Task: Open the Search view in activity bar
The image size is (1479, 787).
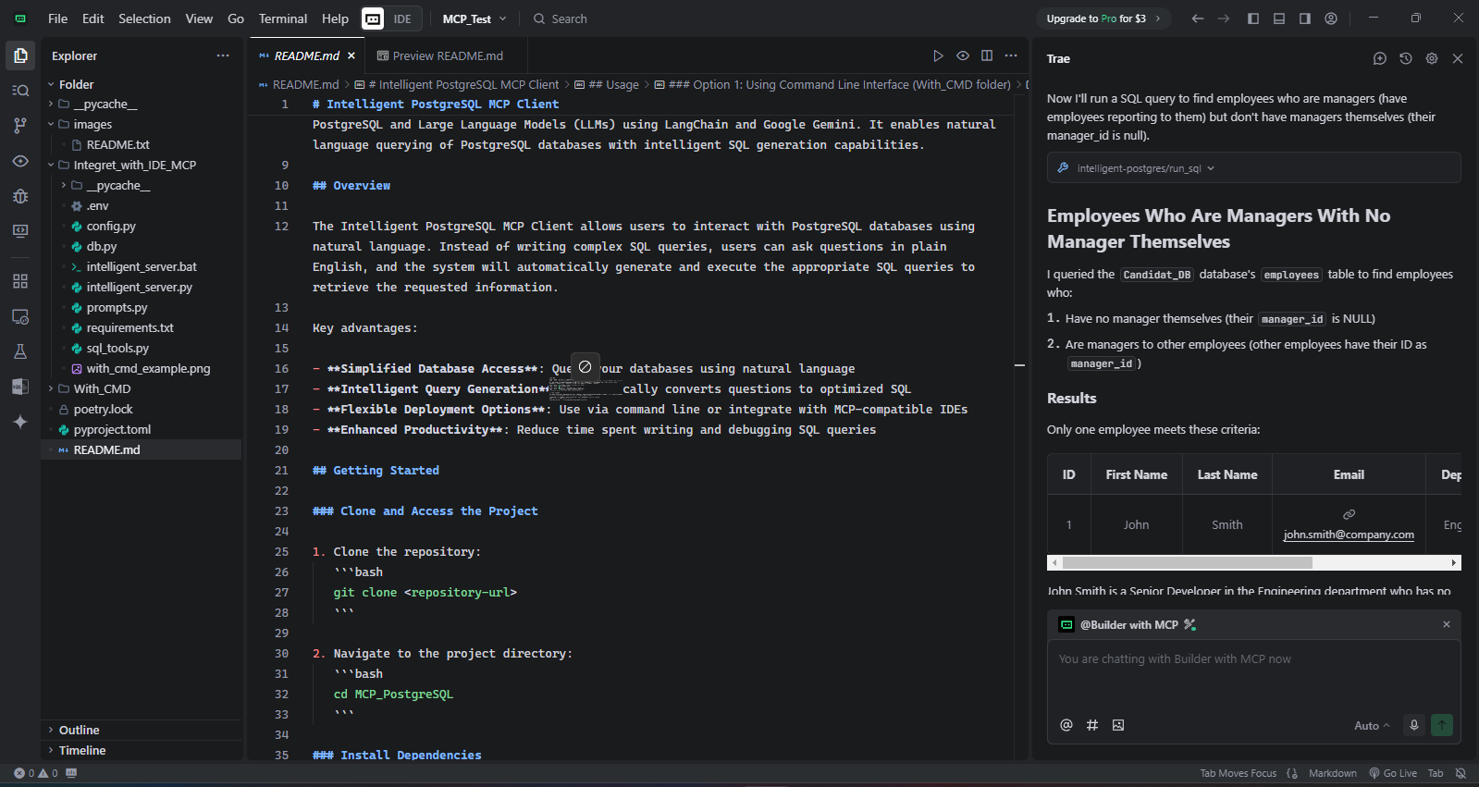Action: 20,91
